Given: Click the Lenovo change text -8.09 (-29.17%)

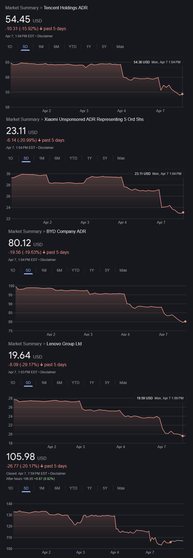Looking at the screenshot, I should (x=24, y=365).
